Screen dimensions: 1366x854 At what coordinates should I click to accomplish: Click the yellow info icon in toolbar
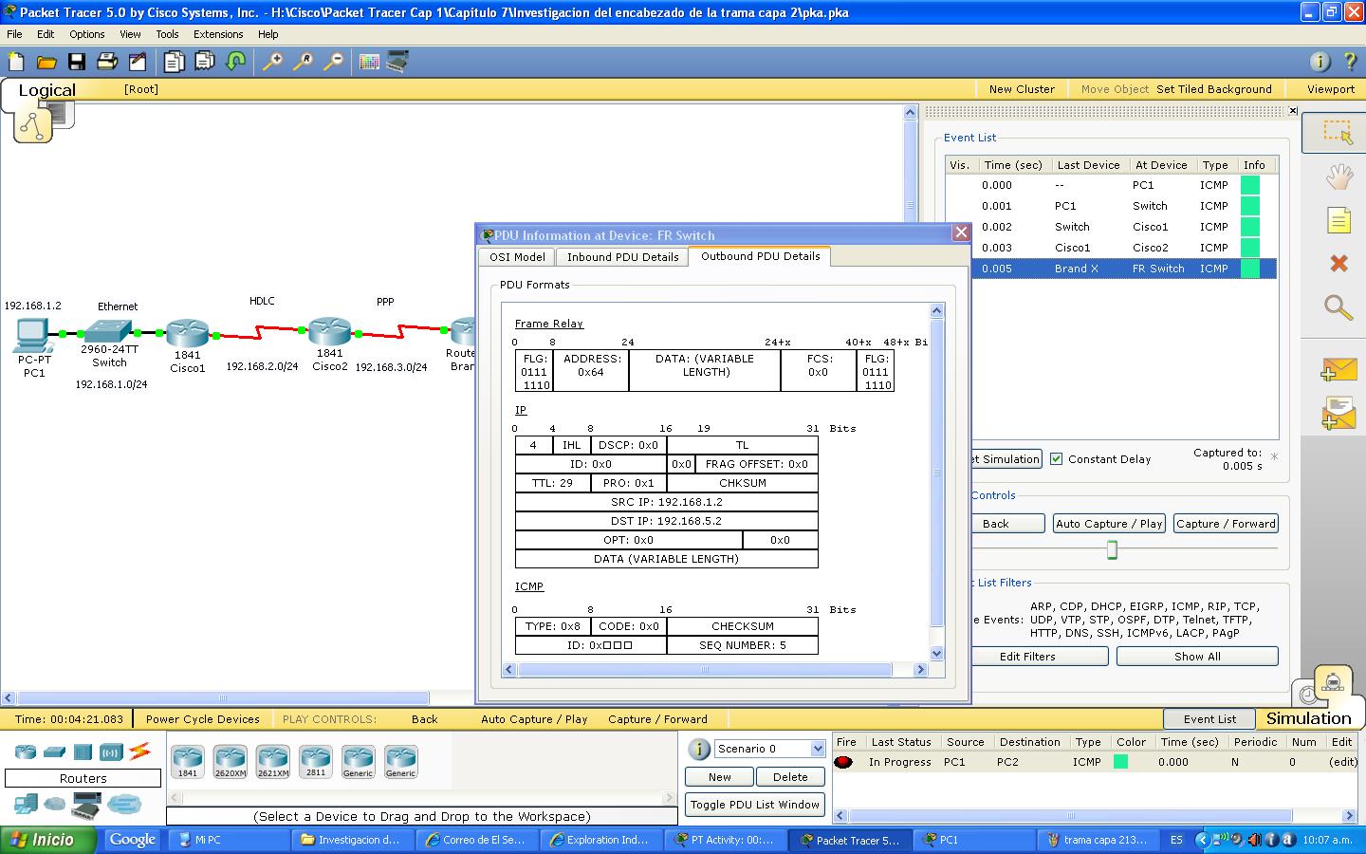point(1320,62)
